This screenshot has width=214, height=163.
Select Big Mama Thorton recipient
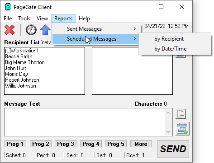pos(25,62)
